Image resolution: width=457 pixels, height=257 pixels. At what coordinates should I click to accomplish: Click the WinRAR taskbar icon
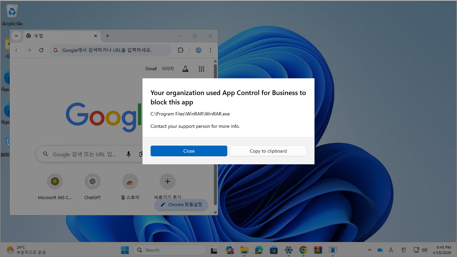coord(318,250)
